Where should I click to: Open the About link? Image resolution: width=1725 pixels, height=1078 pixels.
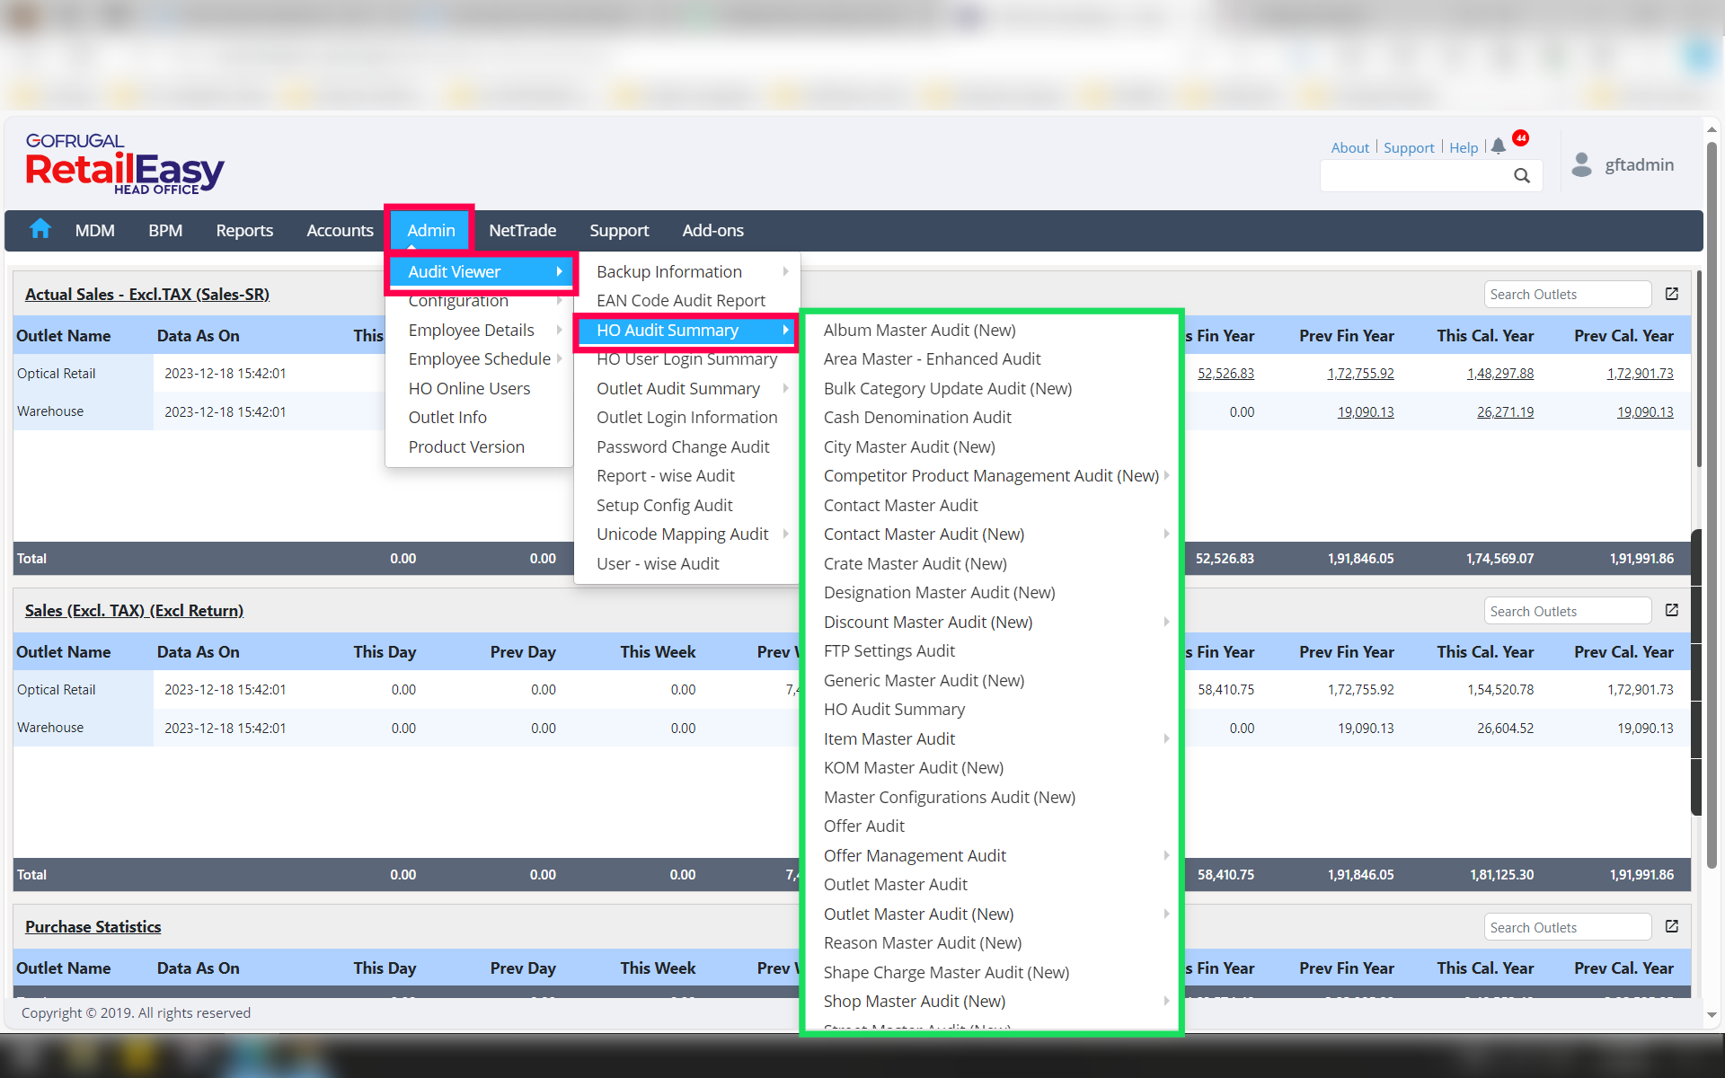(1349, 147)
